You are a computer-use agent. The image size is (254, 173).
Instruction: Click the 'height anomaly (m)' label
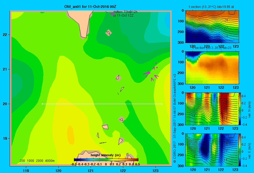pyautogui.click(x=106, y=155)
